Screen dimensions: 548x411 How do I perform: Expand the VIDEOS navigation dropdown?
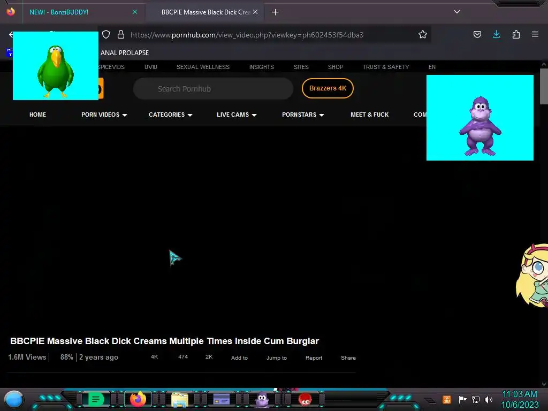click(104, 115)
